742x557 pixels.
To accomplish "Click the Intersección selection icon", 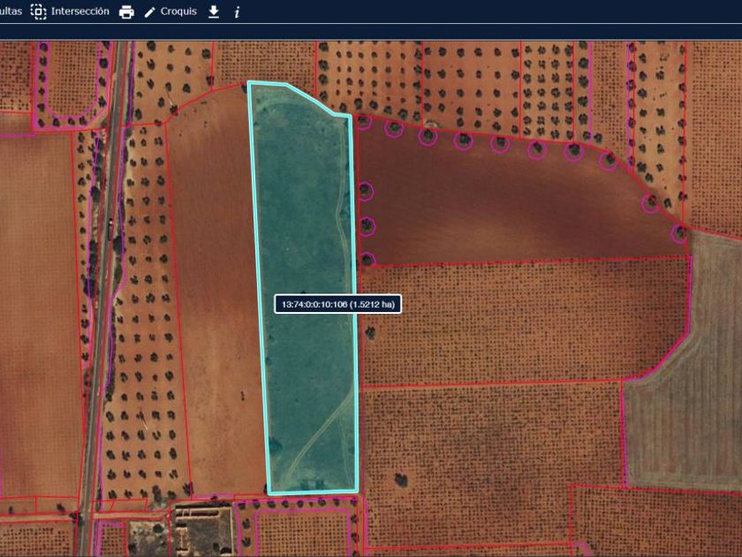I will (38, 11).
